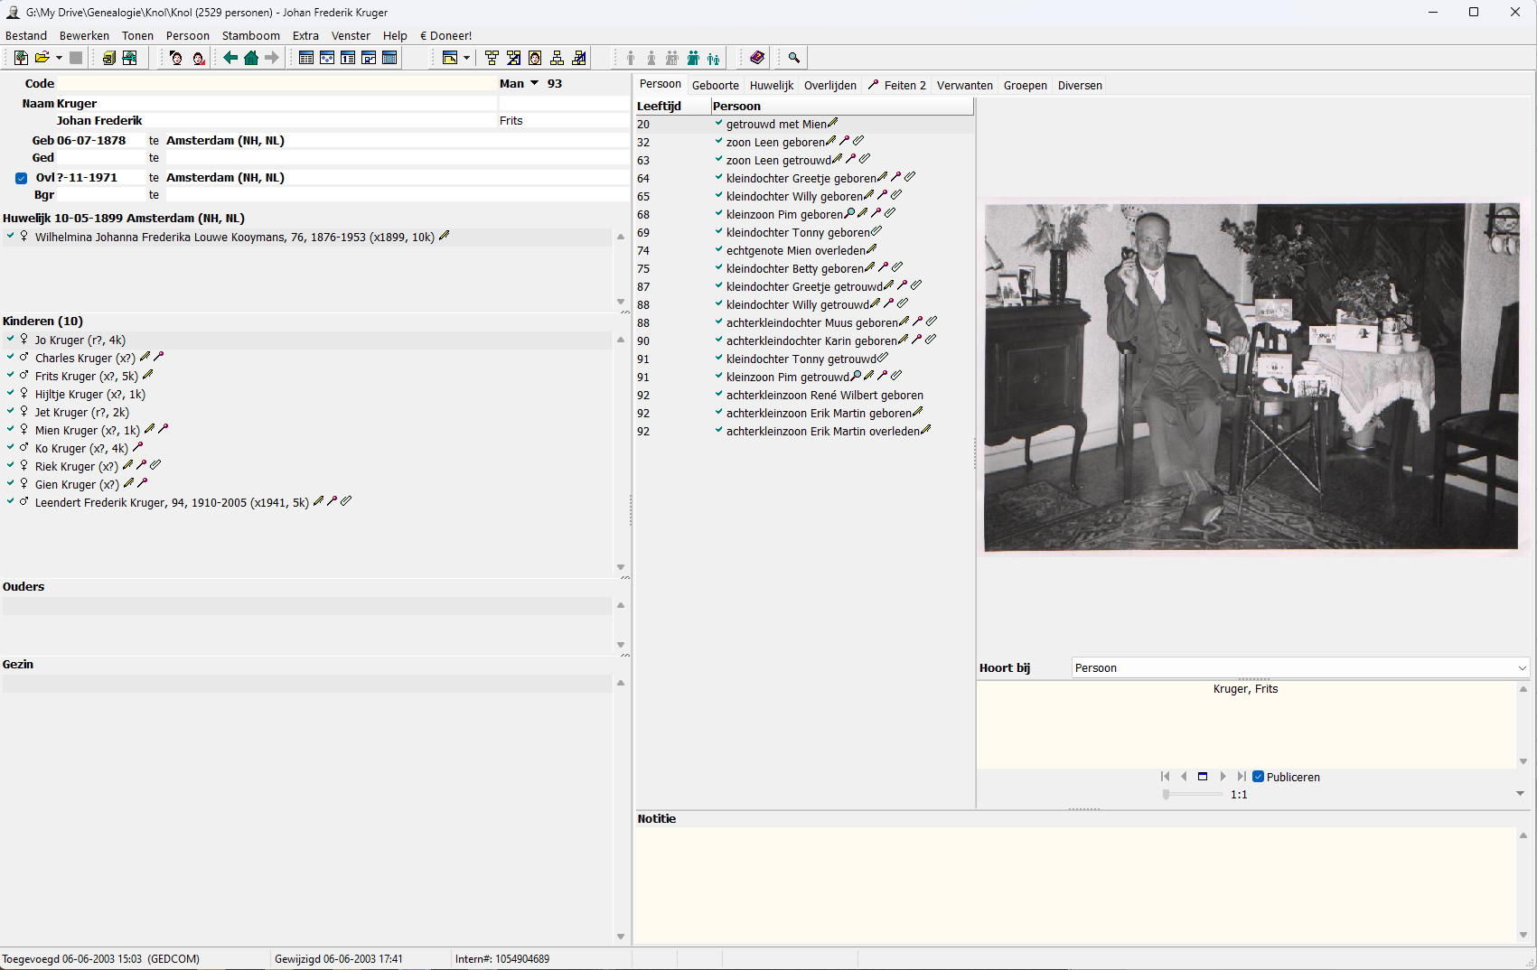
Task: Expand dropdown arrow beside open folder icon
Action: coord(59,58)
